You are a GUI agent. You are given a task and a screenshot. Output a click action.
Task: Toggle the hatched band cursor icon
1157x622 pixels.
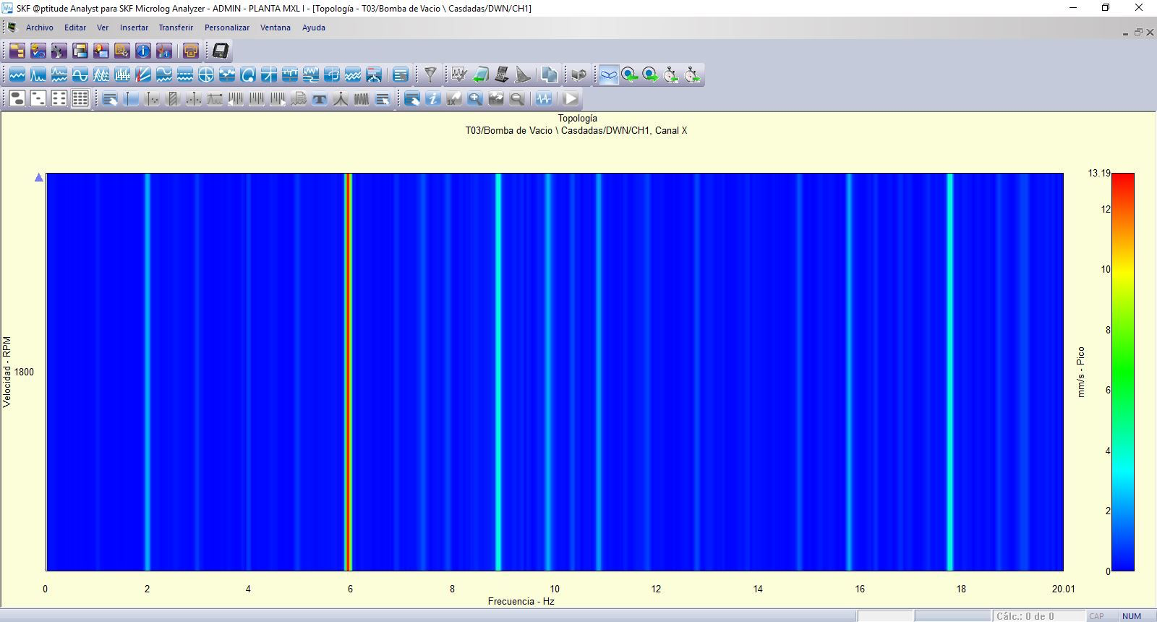pyautogui.click(x=173, y=98)
